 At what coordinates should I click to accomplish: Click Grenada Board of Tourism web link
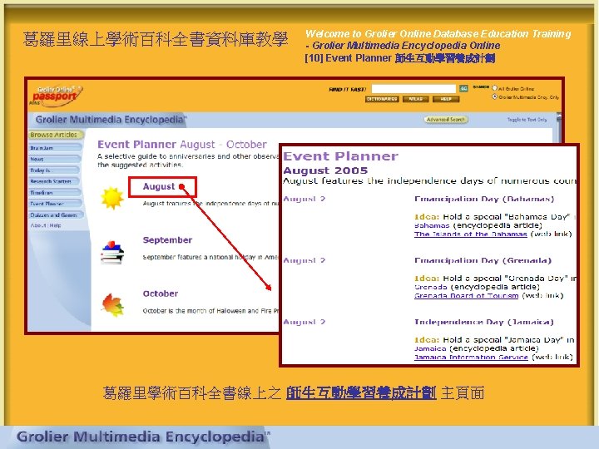pos(467,295)
